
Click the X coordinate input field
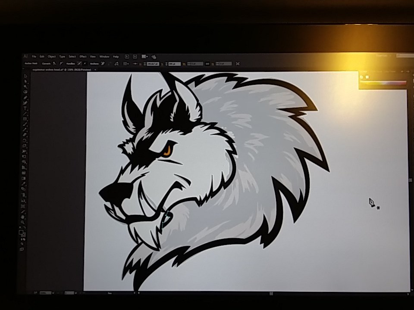(153, 64)
